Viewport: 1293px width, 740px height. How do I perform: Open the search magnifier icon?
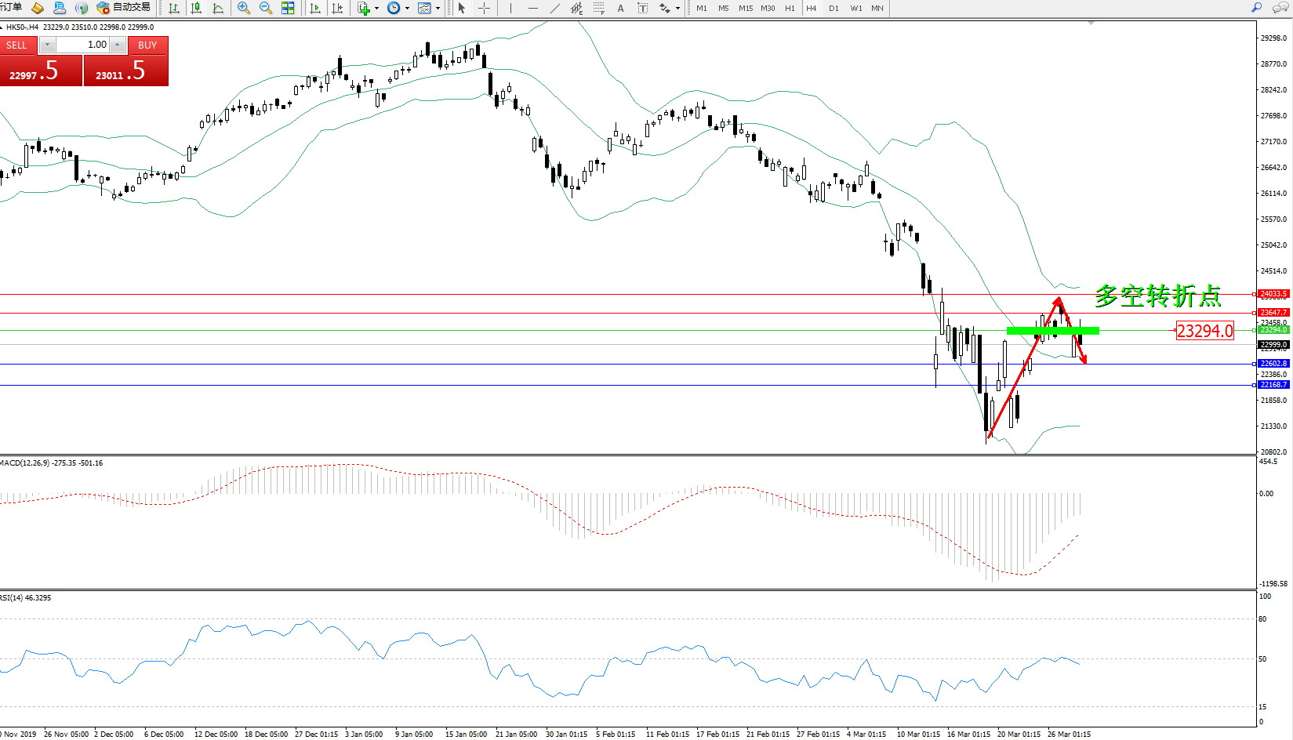pyautogui.click(x=1256, y=8)
